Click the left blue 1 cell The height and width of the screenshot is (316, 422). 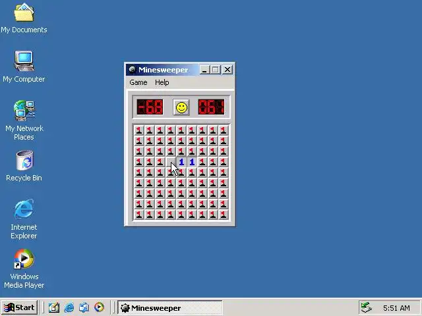181,162
